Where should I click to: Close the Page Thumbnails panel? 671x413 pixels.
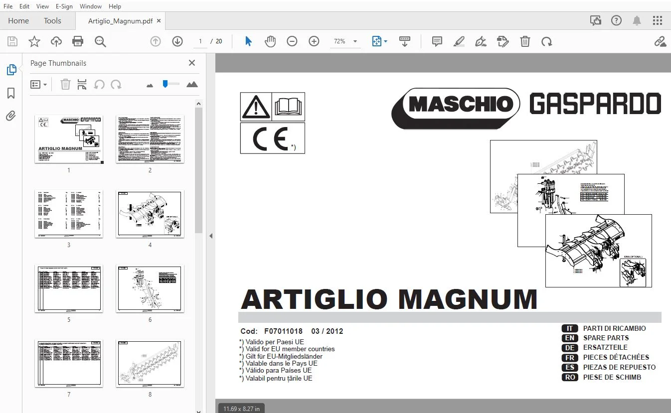pos(192,63)
